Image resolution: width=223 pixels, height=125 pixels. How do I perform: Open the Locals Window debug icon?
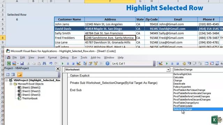207,64
